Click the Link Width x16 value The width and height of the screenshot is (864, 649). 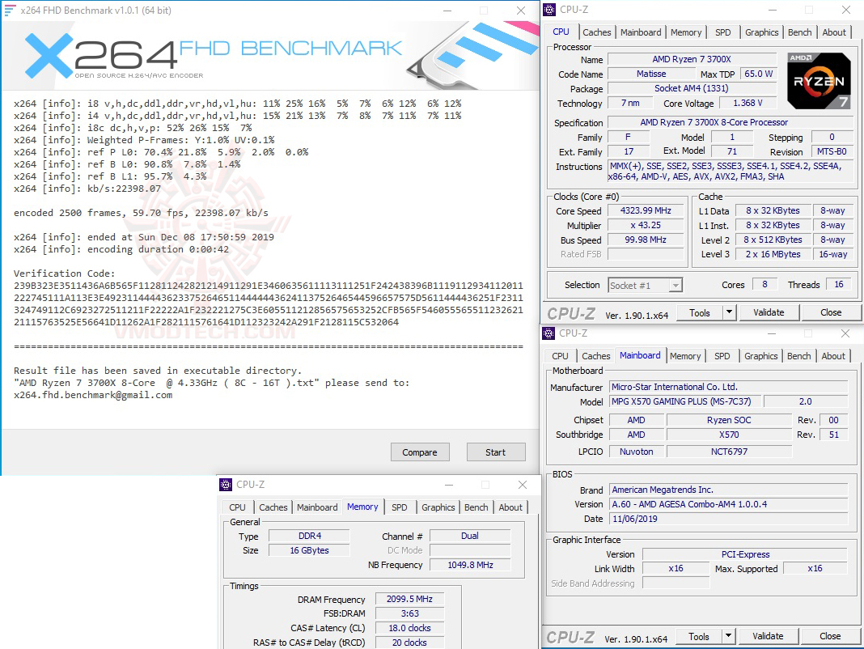tap(676, 569)
